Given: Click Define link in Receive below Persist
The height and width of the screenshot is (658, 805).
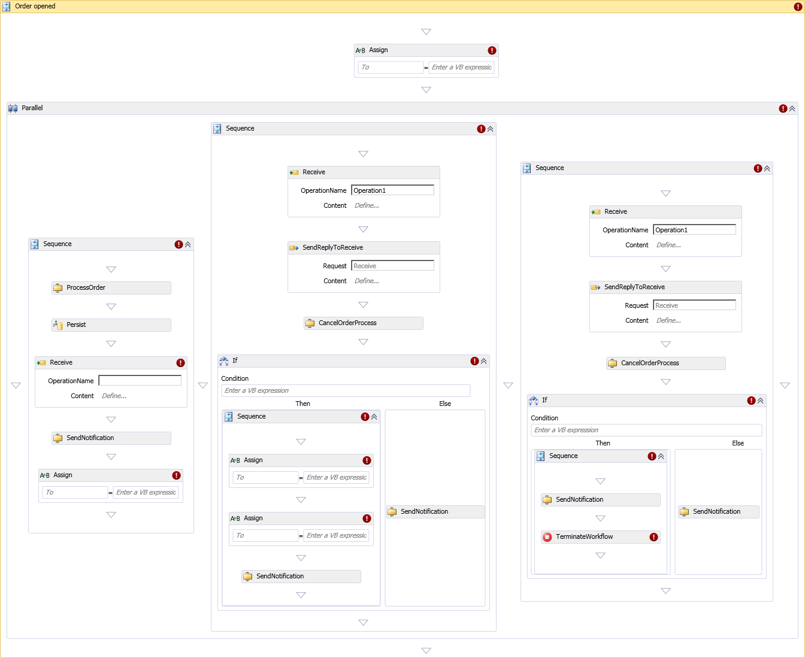Looking at the screenshot, I should (114, 396).
